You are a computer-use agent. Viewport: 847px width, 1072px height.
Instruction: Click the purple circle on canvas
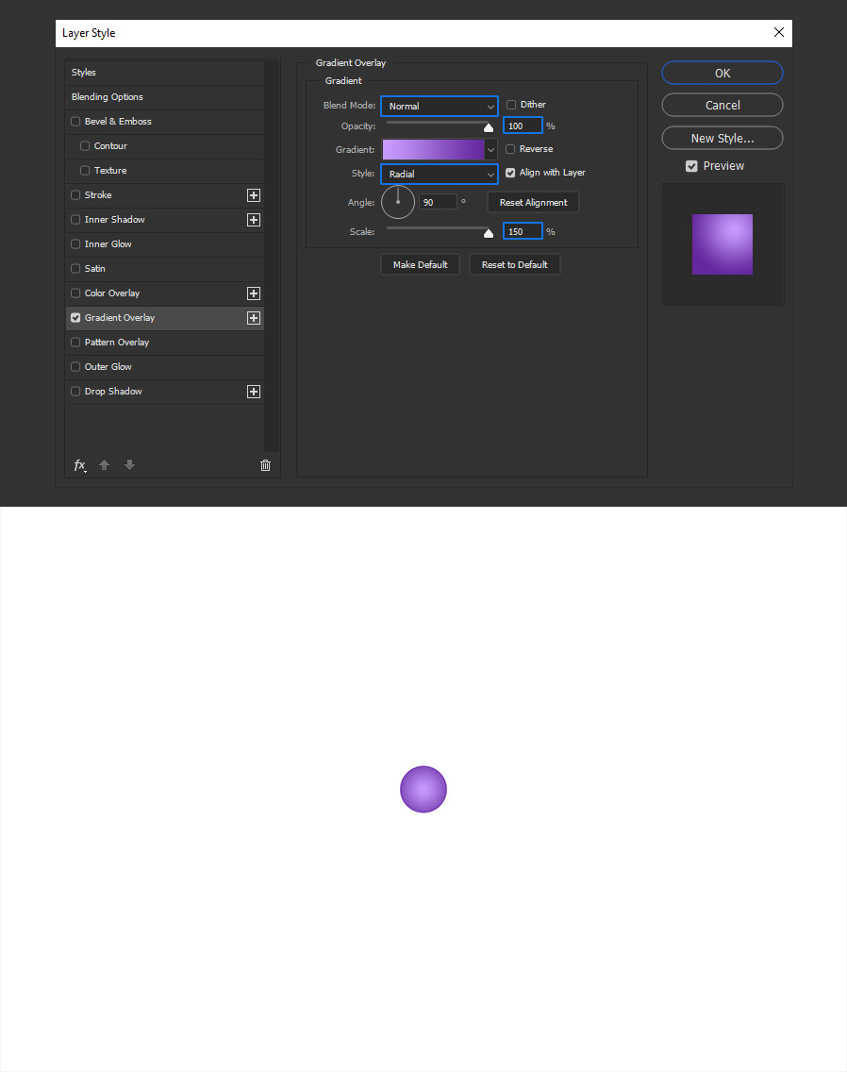click(423, 790)
